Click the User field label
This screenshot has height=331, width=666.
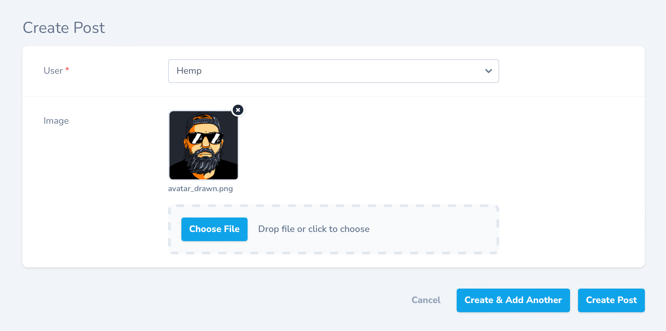tap(53, 71)
